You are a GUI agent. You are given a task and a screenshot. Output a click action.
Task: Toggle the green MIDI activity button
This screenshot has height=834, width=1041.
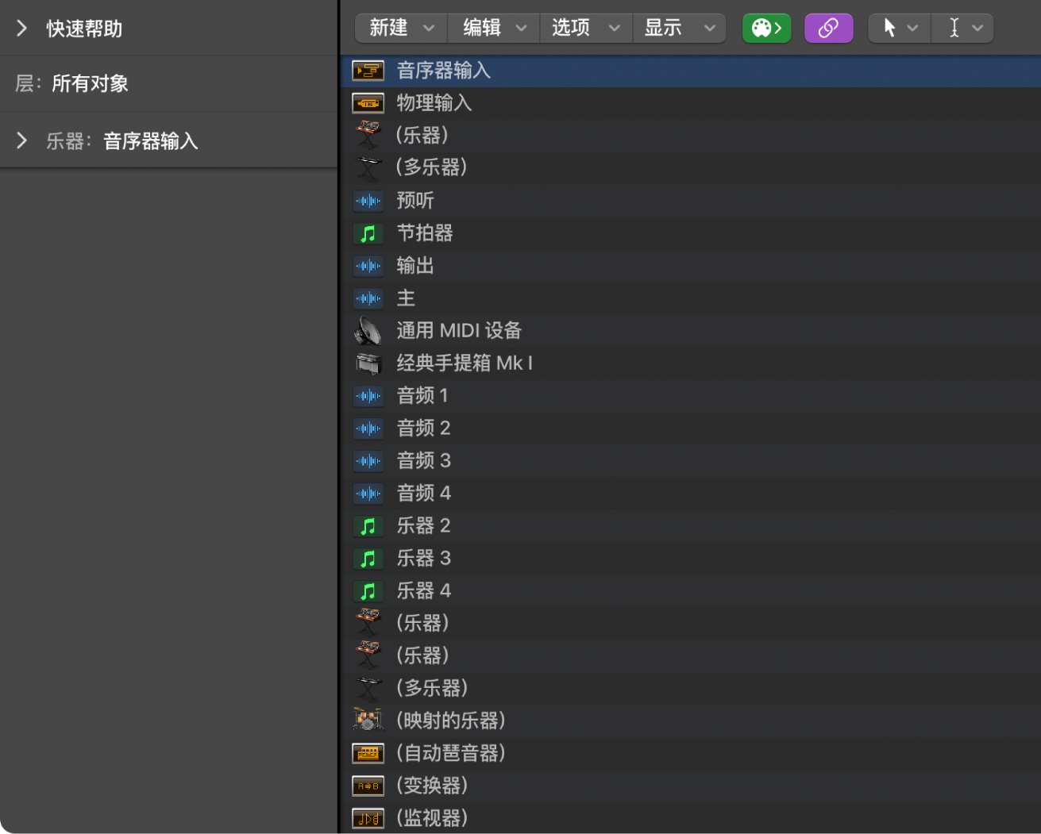765,28
